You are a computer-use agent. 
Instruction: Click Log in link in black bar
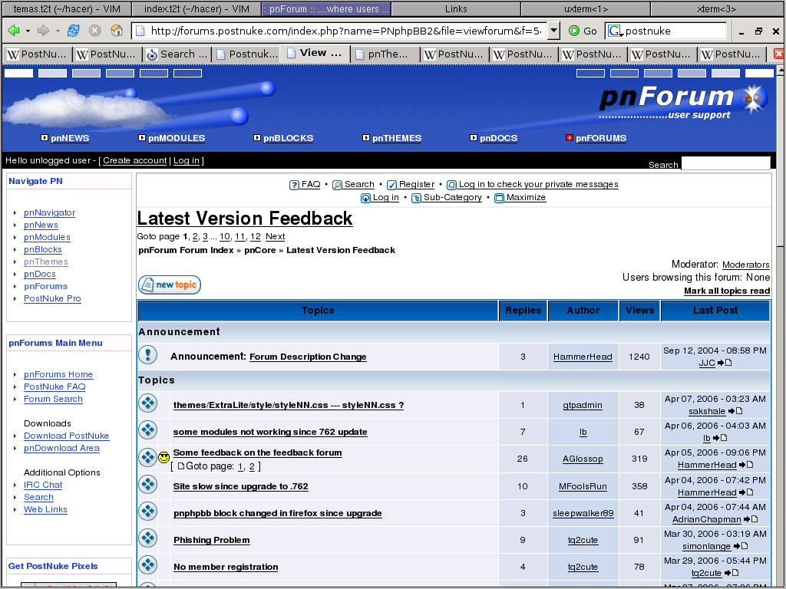click(187, 160)
